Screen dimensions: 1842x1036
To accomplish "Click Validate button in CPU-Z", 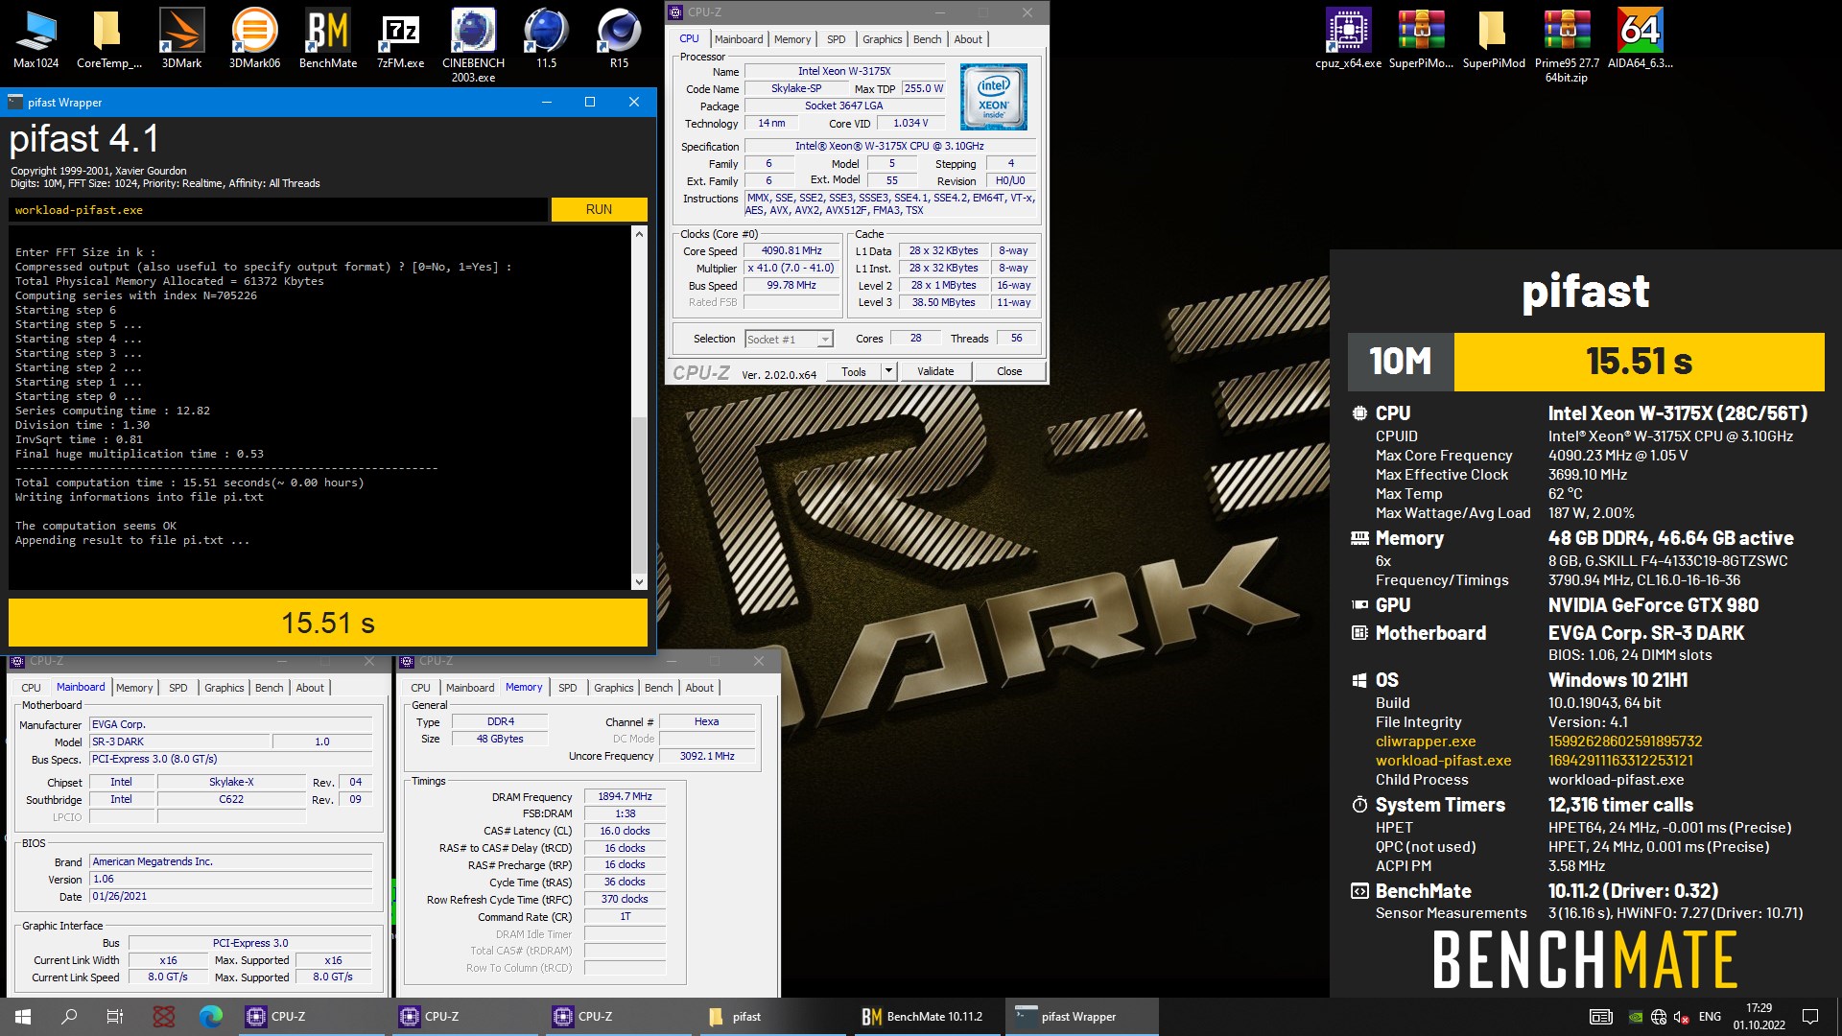I will pos(935,371).
